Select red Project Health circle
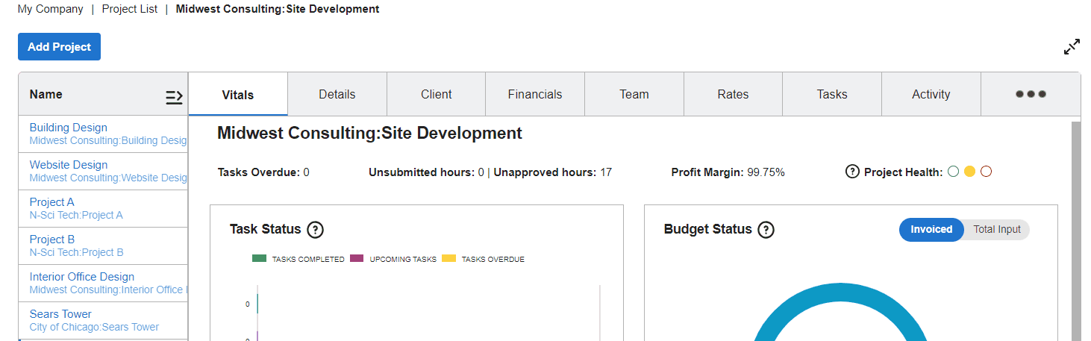The width and height of the screenshot is (1091, 341). click(986, 172)
